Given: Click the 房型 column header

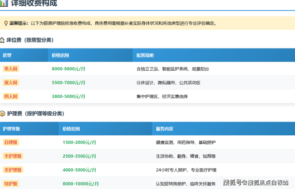Looking at the screenshot, I should 7,55.
